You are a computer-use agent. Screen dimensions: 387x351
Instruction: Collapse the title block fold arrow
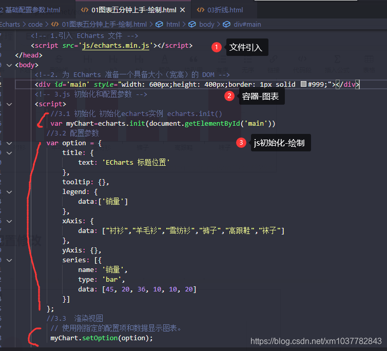pyautogui.click(x=9, y=153)
